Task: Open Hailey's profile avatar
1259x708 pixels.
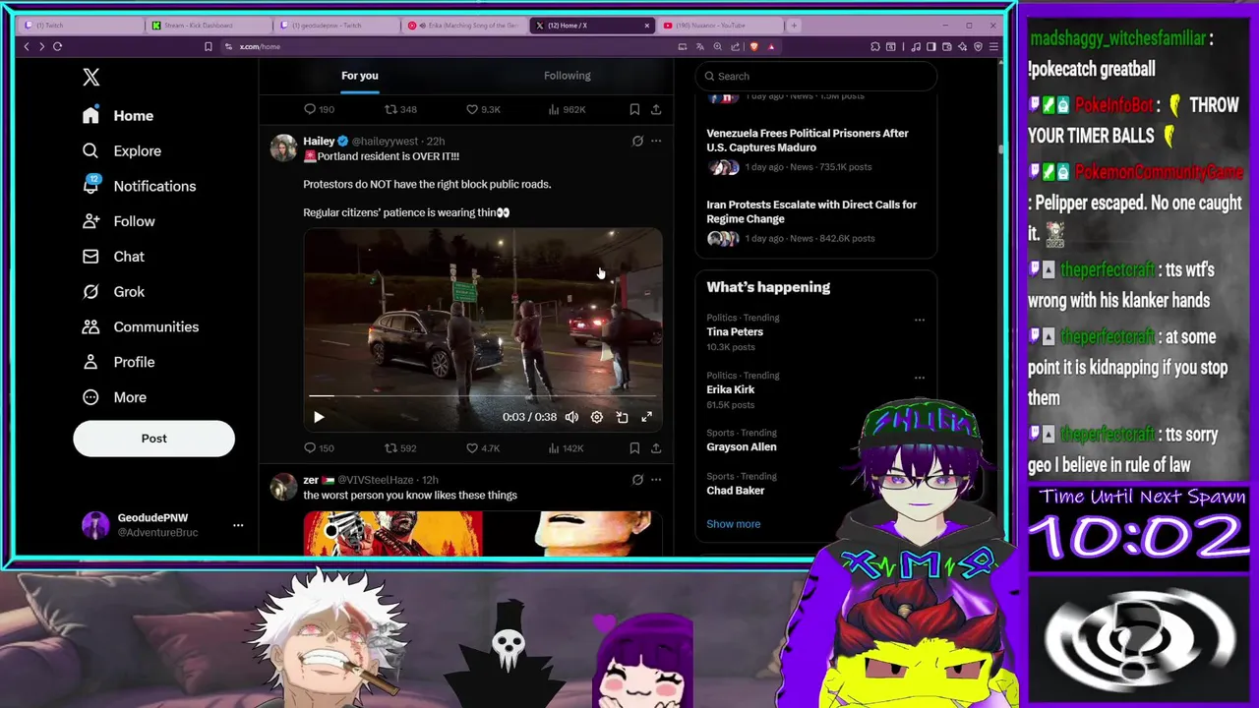Action: pos(283,148)
